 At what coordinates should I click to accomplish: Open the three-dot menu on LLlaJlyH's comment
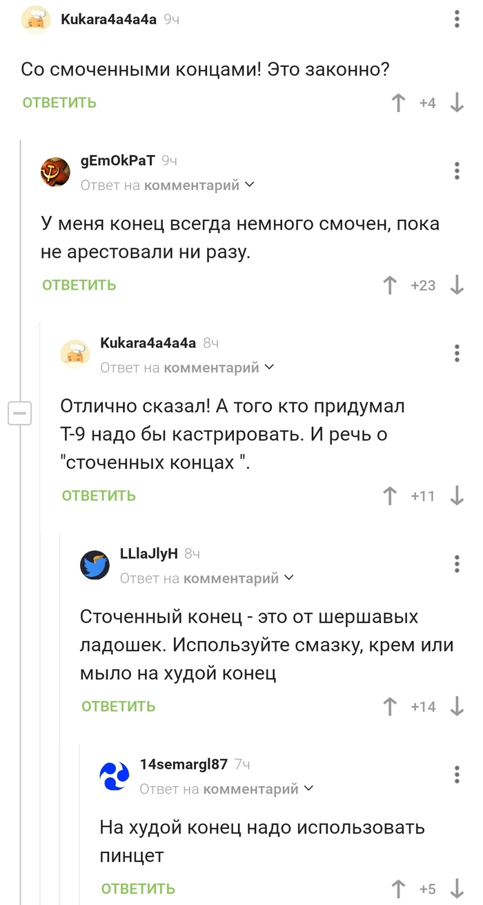point(457,563)
